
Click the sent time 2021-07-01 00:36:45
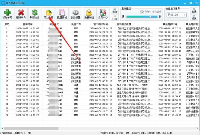point(101,55)
